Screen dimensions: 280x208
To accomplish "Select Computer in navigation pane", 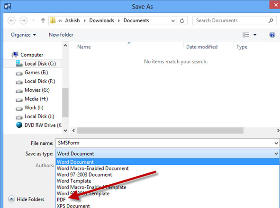I will [27, 55].
